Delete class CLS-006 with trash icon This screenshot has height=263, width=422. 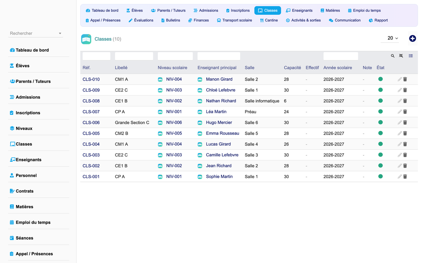405,123
